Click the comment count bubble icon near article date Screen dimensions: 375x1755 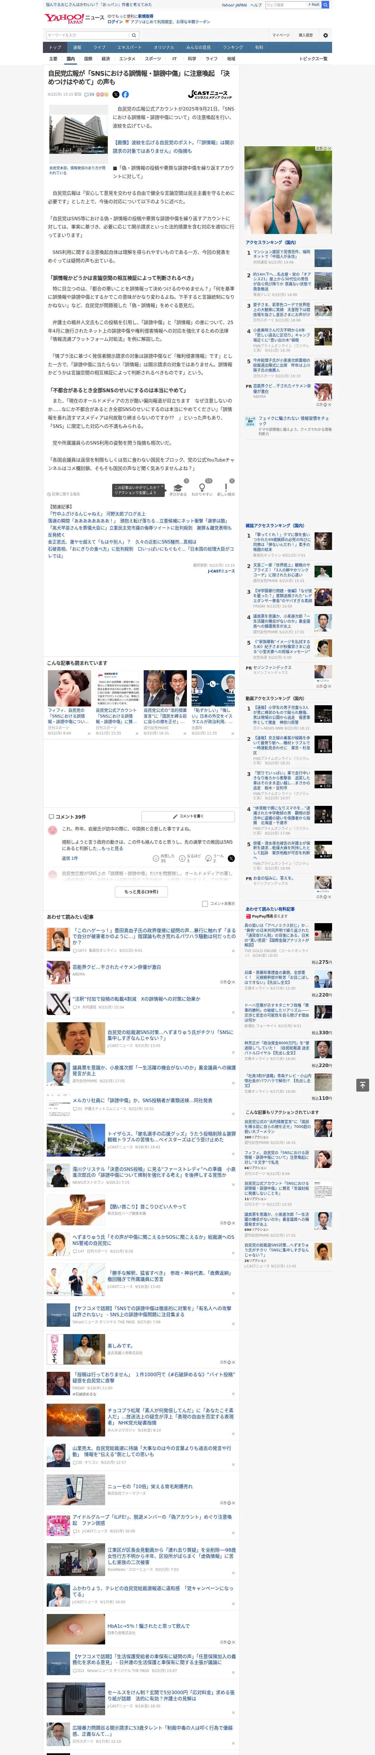pos(86,95)
